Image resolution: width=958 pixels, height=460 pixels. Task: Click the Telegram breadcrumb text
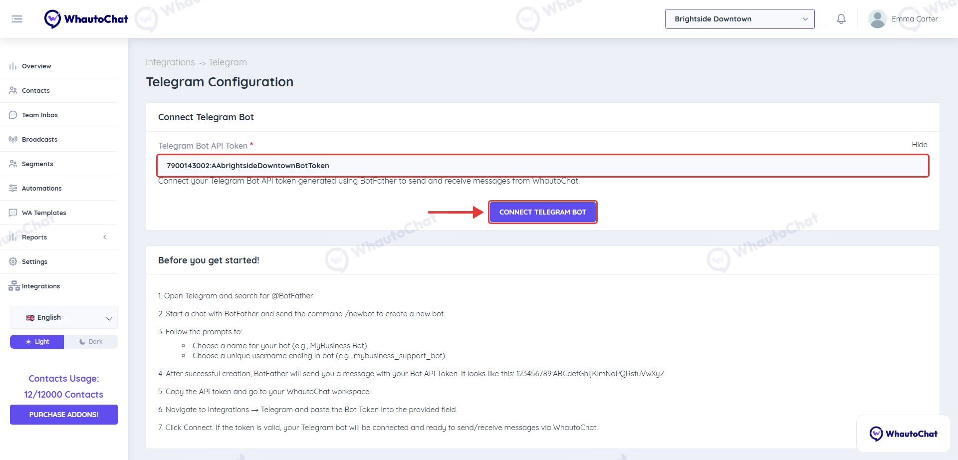click(x=228, y=62)
